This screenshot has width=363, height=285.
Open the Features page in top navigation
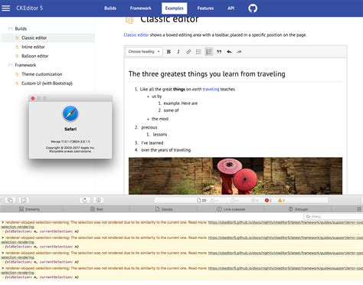pyautogui.click(x=205, y=8)
